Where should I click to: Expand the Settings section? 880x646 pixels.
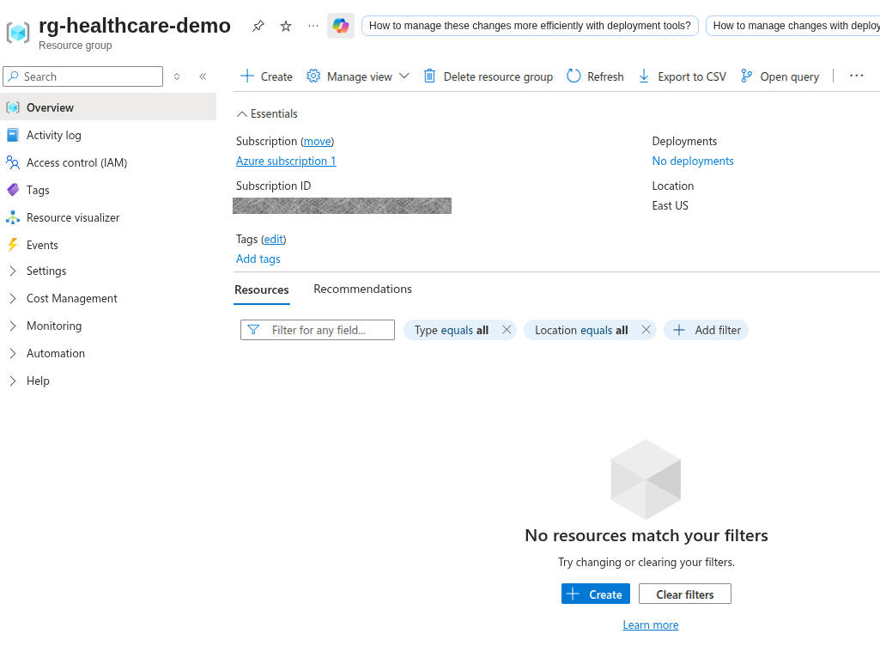tap(46, 271)
